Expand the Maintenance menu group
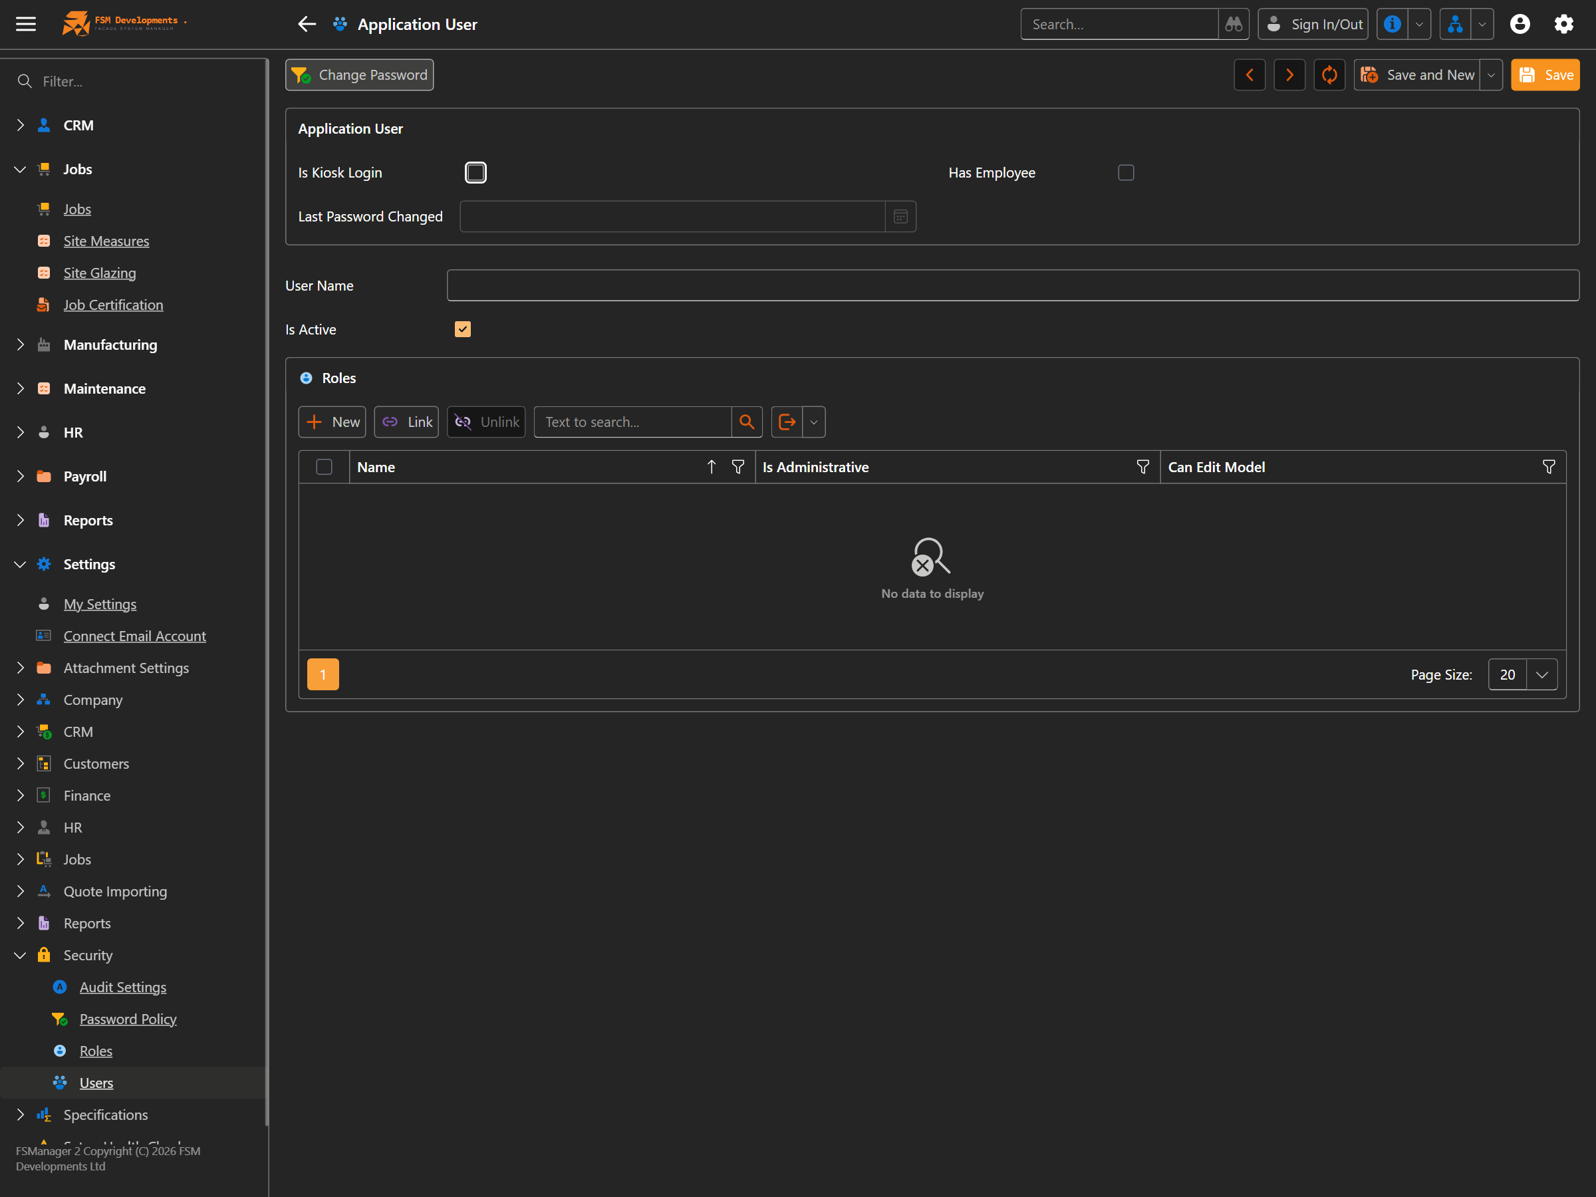 click(20, 388)
